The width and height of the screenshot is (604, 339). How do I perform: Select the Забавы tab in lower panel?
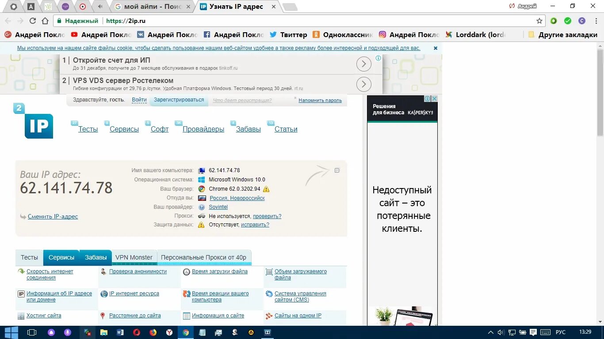click(96, 257)
